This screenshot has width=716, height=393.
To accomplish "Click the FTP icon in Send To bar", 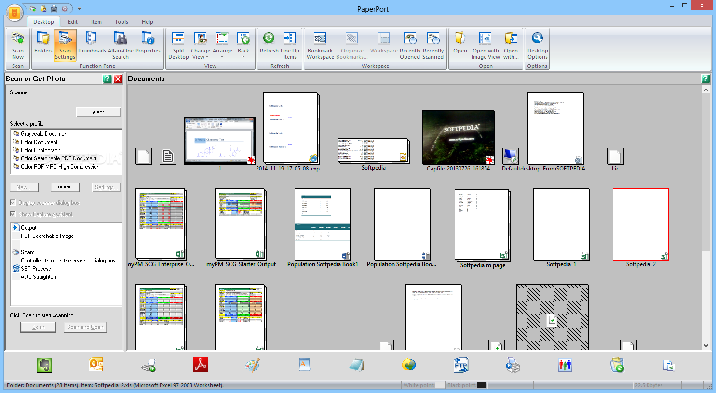I will click(461, 365).
